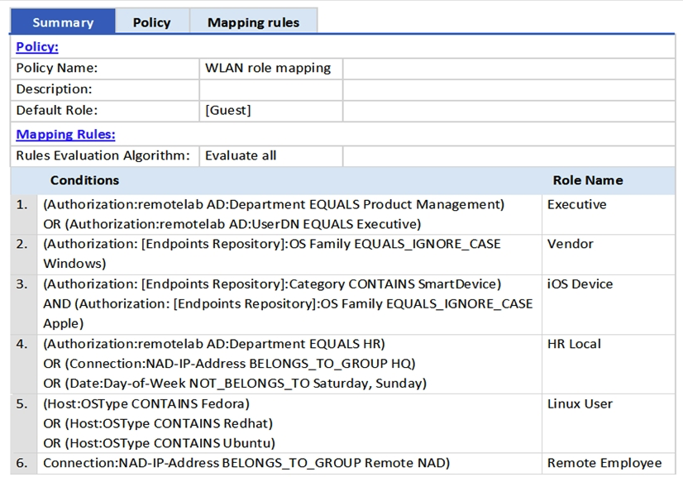Open the Policy tab

coord(152,21)
